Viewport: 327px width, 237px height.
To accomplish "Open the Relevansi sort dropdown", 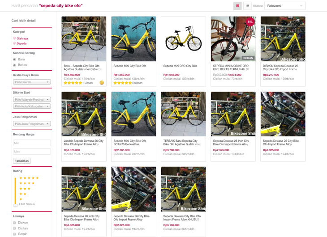I will pyautogui.click(x=285, y=6).
